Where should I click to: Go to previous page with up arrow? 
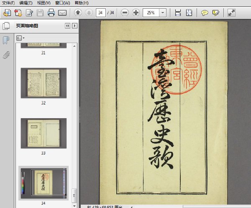pyautogui.click(x=78, y=13)
